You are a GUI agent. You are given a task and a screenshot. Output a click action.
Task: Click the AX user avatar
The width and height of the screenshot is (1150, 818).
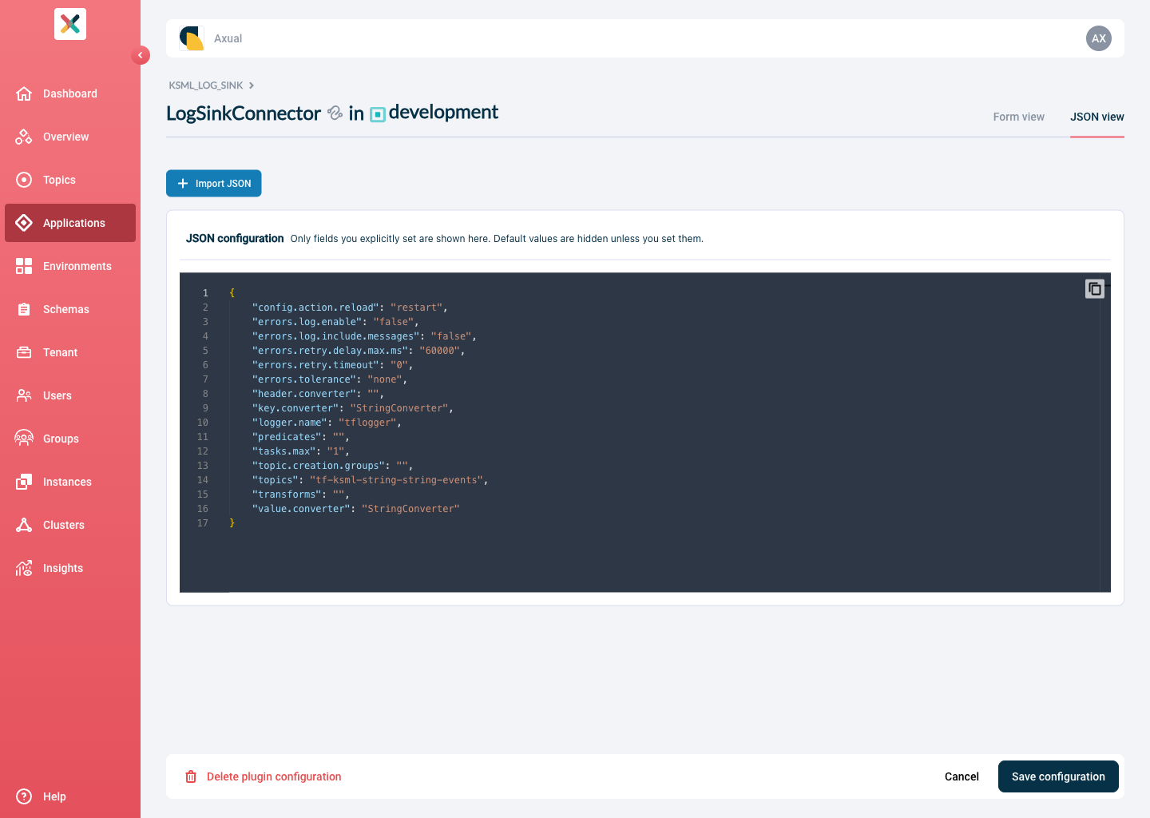1099,38
